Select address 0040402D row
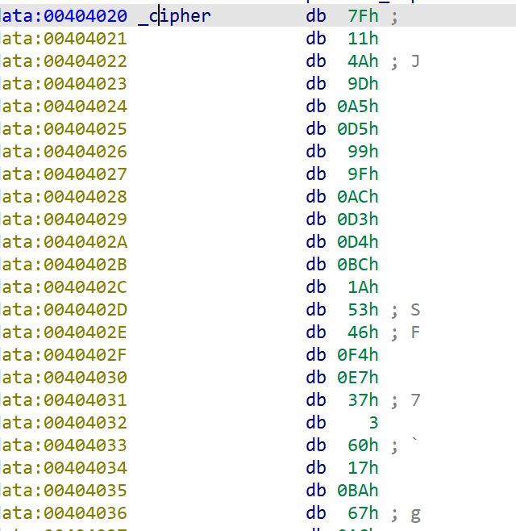516x531 pixels. click(x=64, y=310)
